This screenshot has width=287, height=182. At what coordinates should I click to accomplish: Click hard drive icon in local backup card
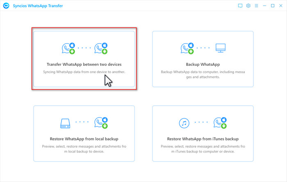(65, 123)
